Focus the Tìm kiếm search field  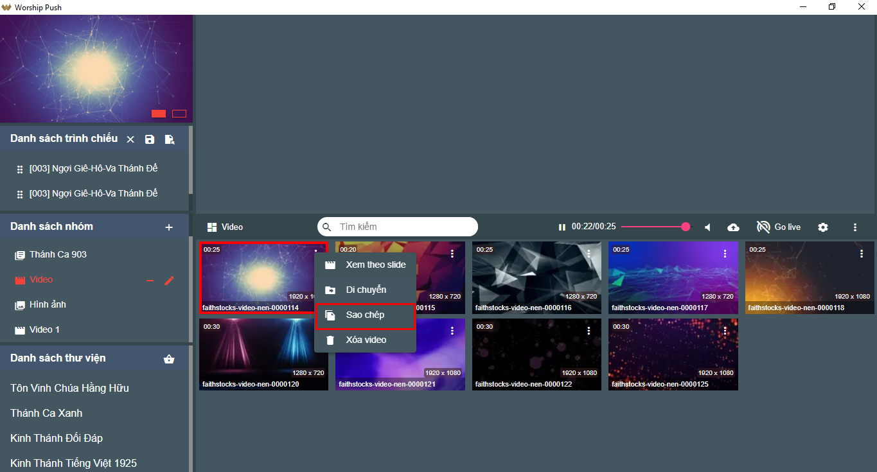pyautogui.click(x=398, y=227)
